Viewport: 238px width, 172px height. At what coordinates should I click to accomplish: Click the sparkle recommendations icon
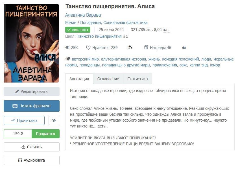click(x=130, y=47)
